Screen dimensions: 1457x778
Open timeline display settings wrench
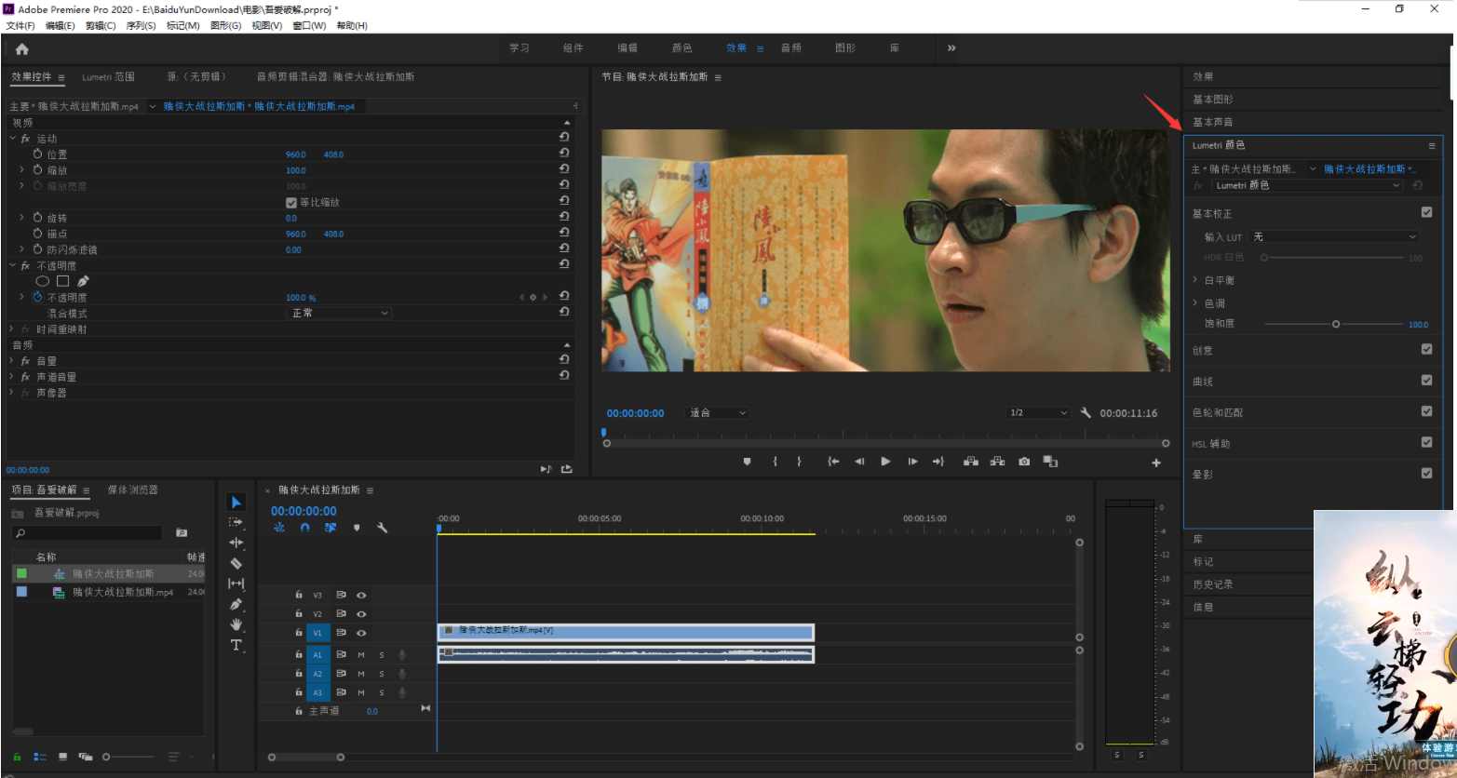[382, 528]
